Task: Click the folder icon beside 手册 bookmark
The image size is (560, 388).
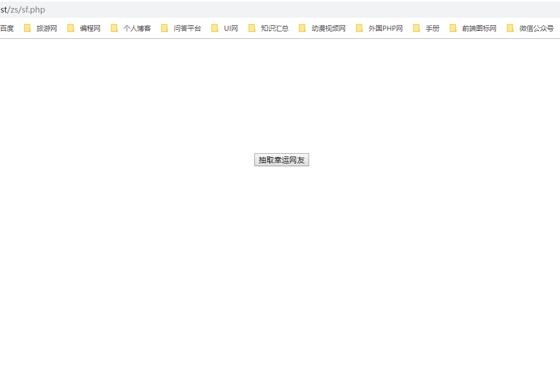Action: point(416,27)
